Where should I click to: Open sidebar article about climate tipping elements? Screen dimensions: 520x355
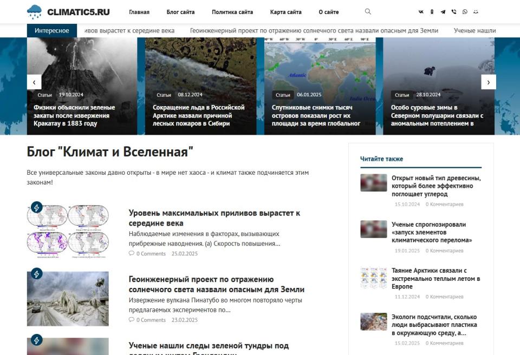432,232
